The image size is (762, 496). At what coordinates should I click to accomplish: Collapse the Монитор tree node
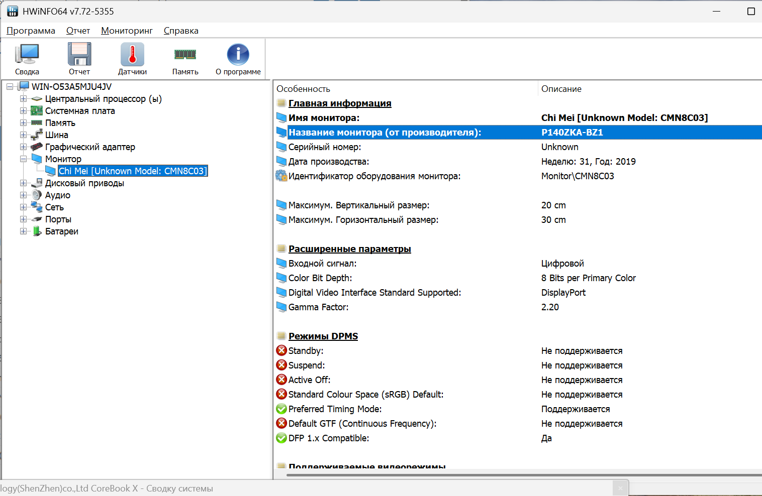[23, 159]
